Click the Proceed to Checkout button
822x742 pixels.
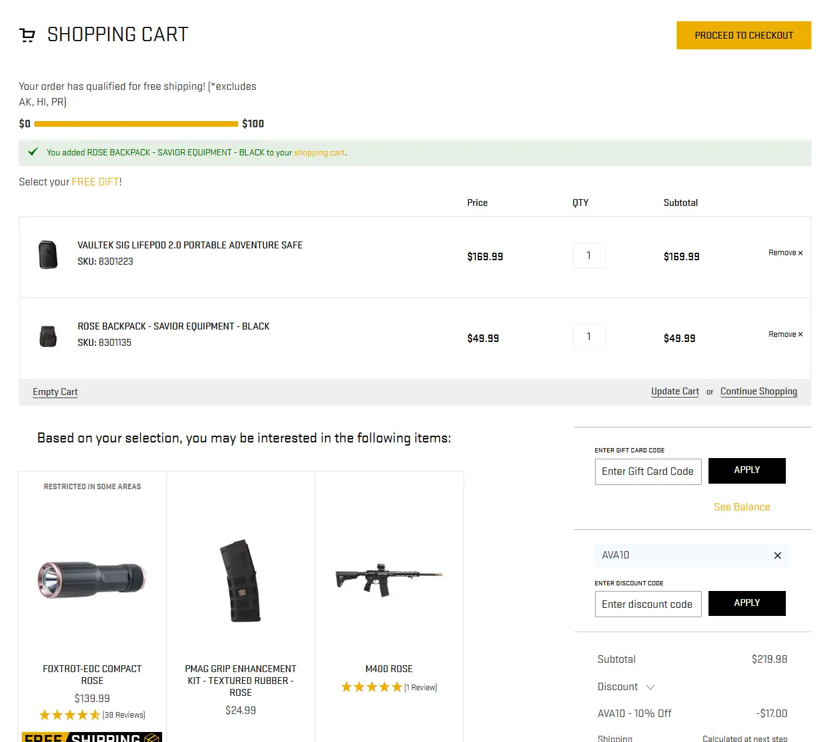[743, 36]
